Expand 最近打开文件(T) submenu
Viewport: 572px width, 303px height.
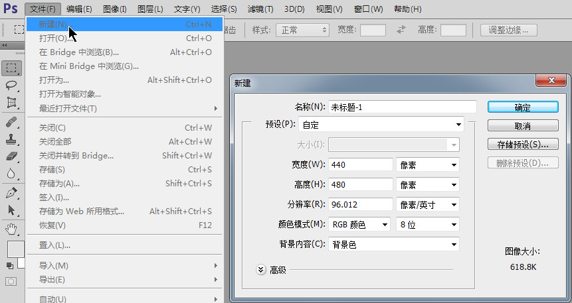[x=124, y=108]
